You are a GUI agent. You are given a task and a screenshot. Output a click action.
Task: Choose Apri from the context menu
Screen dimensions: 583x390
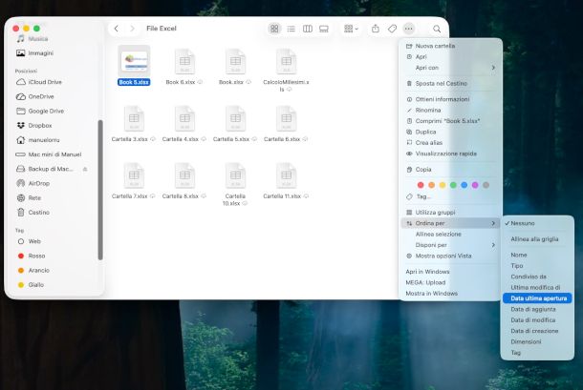click(x=450, y=57)
